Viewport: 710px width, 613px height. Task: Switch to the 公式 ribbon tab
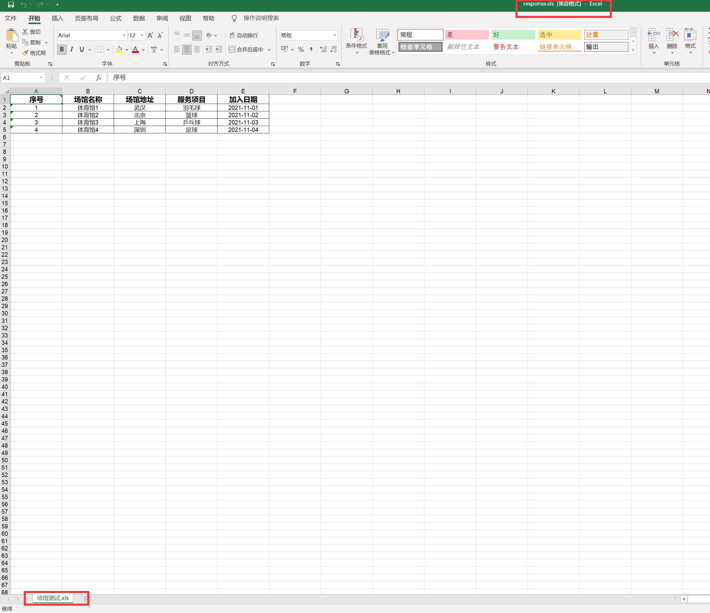115,18
